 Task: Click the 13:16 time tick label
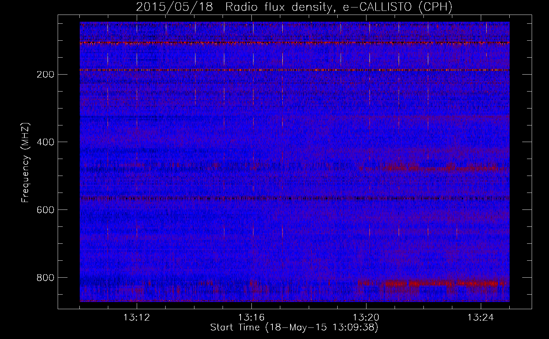pyautogui.click(x=251, y=318)
